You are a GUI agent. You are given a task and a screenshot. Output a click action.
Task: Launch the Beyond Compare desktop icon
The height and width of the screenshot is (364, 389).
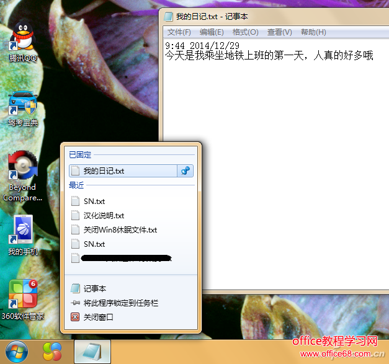click(22, 175)
